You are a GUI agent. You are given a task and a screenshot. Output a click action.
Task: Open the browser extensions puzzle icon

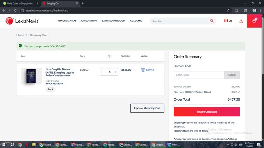236,10
